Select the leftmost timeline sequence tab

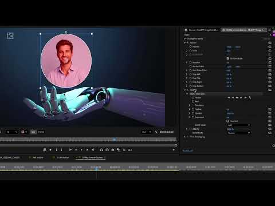coord(10,157)
